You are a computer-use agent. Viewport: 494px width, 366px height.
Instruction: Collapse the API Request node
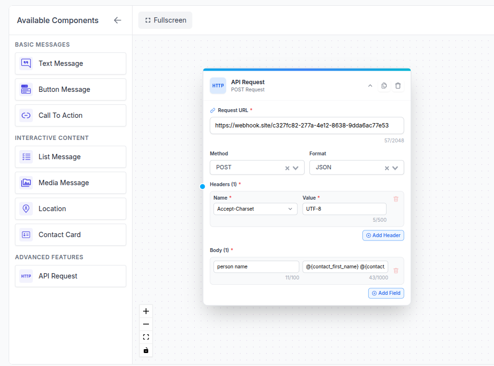pyautogui.click(x=370, y=85)
